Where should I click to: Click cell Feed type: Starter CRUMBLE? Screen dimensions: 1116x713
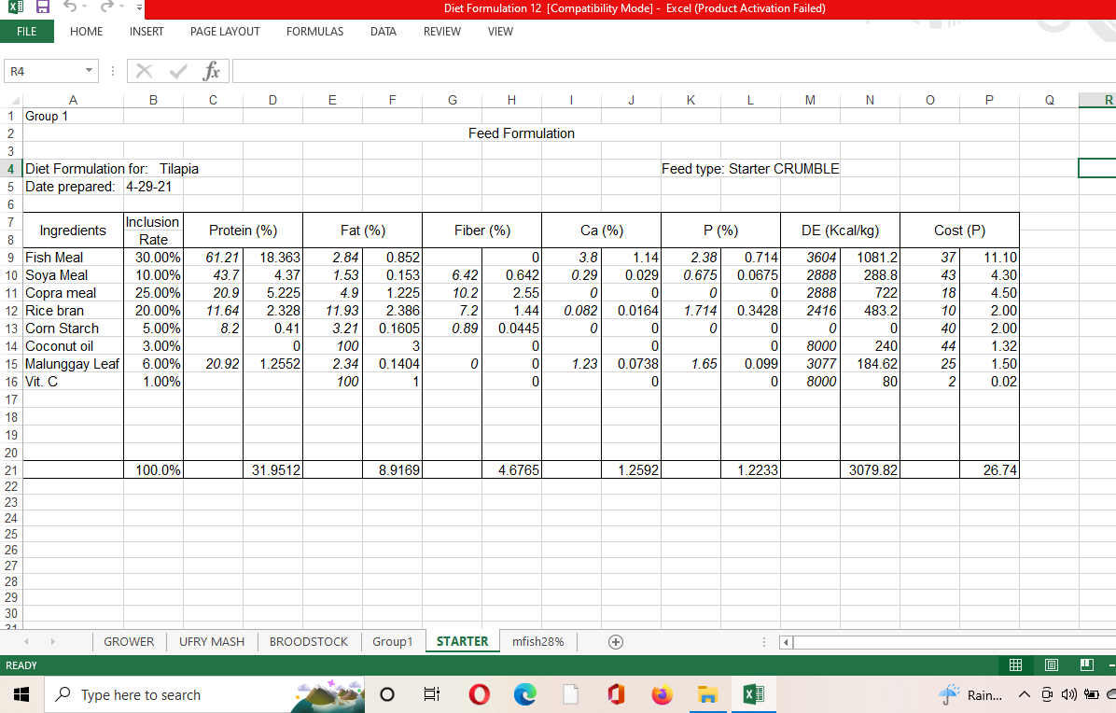[750, 169]
